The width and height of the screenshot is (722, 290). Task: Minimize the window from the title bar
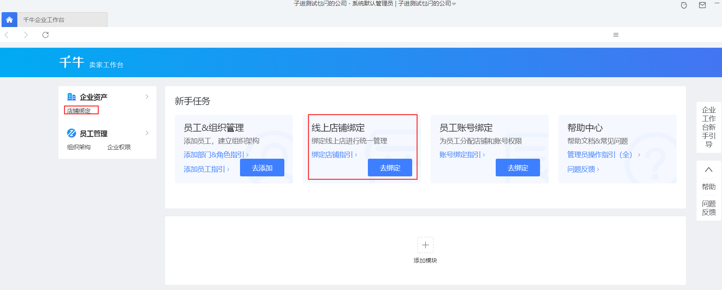pos(717,3)
